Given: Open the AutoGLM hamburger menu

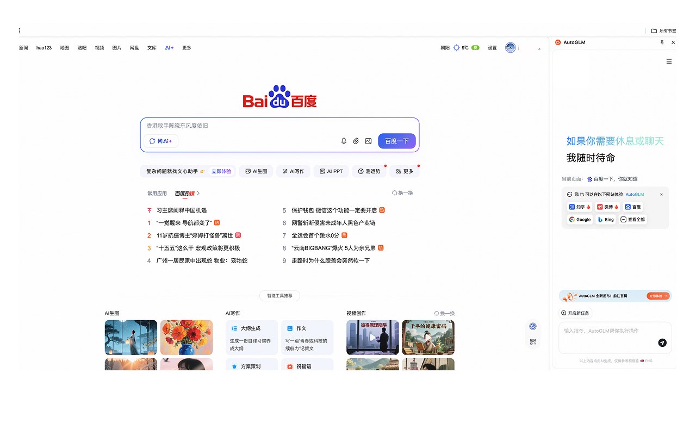Looking at the screenshot, I should coord(669,61).
